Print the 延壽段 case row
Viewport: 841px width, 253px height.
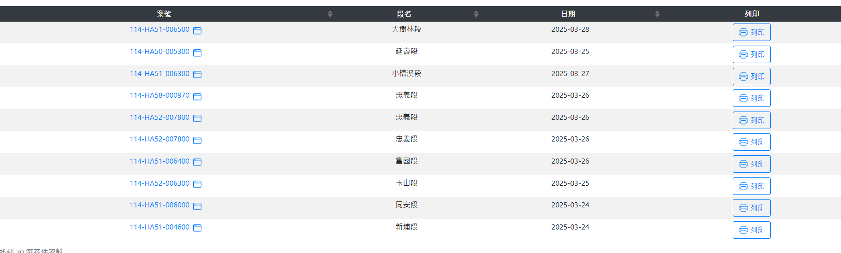pyautogui.click(x=751, y=54)
